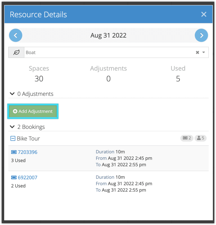216x225 pixels.
Task: Collapse the 0 Adjustments section
Action: coord(12,93)
